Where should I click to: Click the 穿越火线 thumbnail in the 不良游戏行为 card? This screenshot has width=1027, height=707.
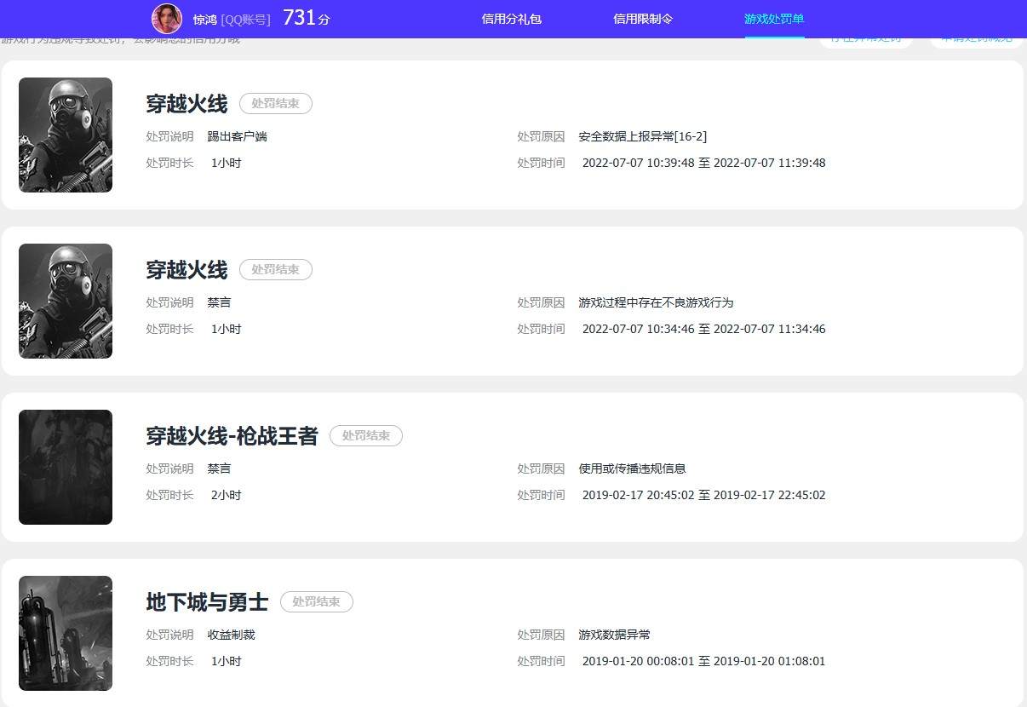tap(66, 301)
